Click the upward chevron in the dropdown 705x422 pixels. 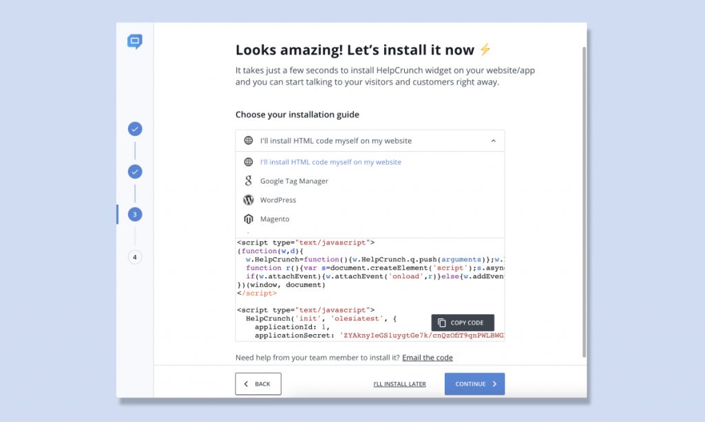pos(493,140)
